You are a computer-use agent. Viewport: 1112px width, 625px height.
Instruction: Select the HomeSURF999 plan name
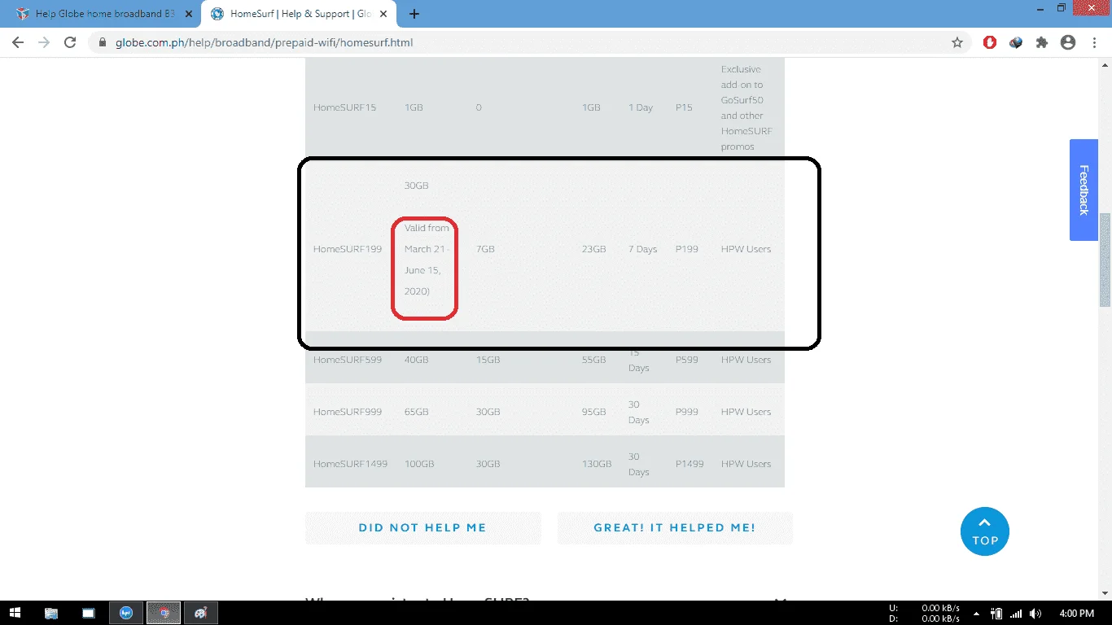click(x=348, y=412)
